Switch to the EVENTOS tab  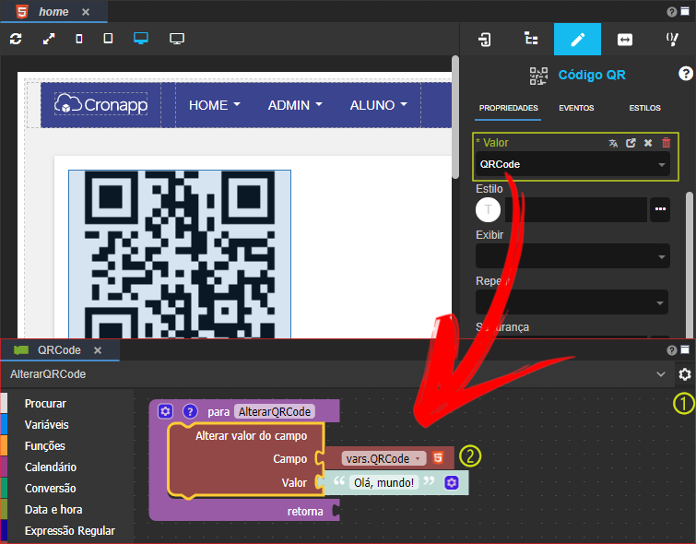click(x=576, y=108)
